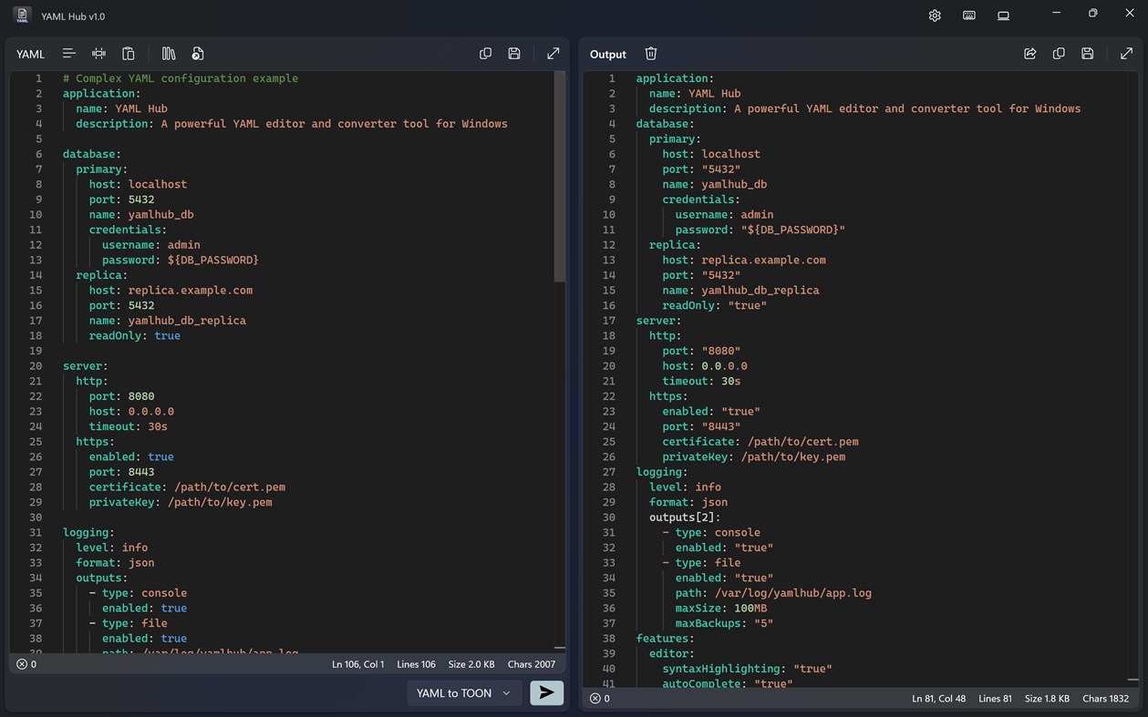Paste clipboard into YAML editor

coord(129,54)
